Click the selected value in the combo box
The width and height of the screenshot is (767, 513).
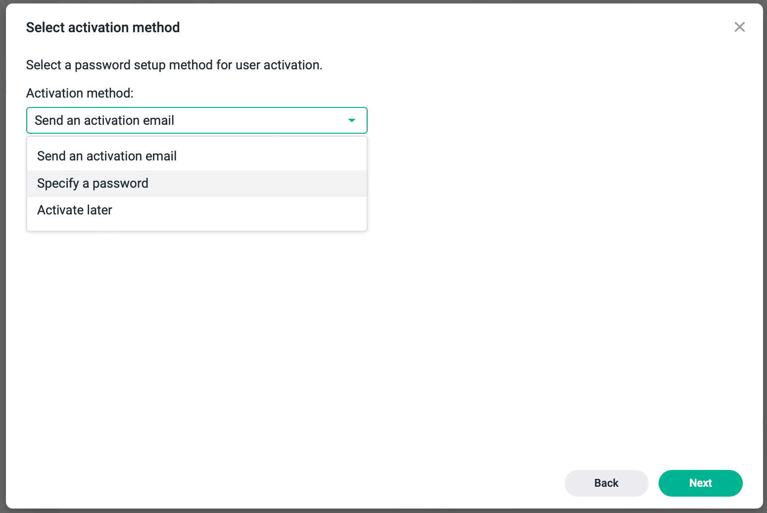(x=104, y=120)
